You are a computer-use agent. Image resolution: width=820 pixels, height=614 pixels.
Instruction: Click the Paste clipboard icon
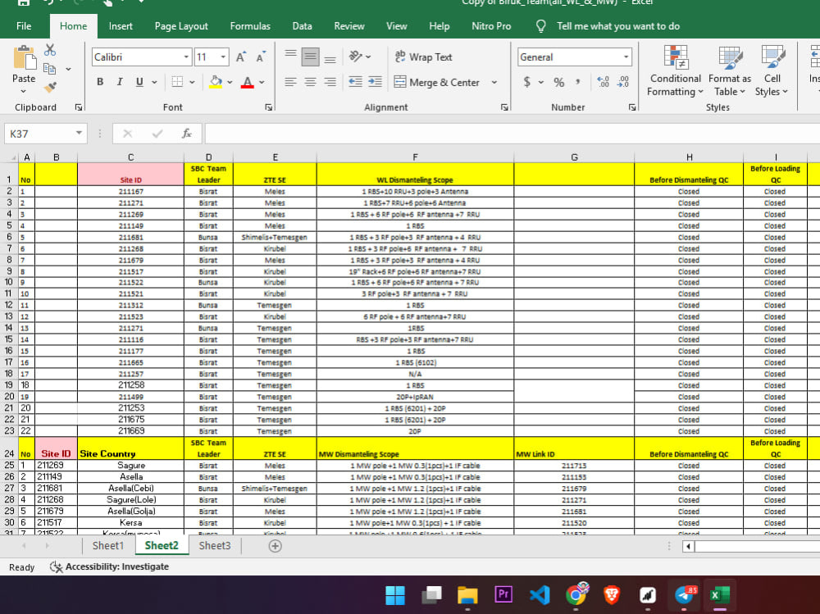click(x=24, y=57)
